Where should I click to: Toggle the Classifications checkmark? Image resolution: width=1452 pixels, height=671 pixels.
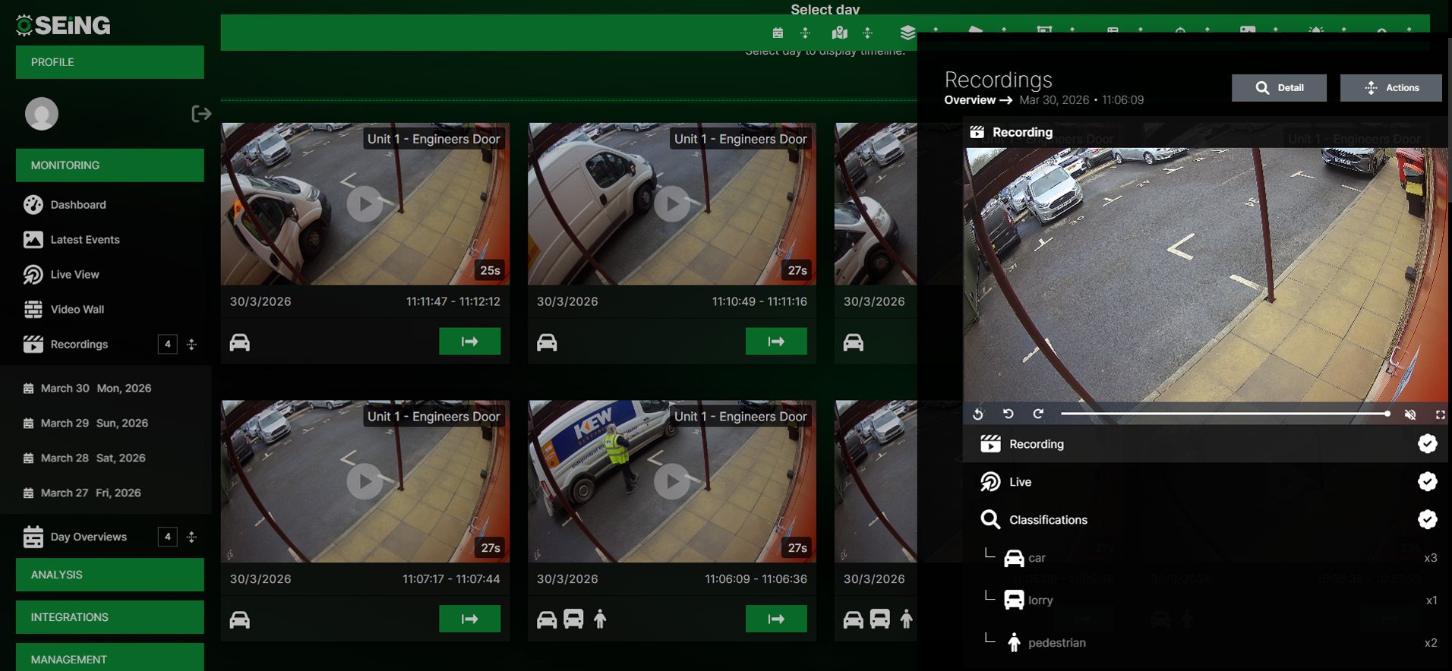(1428, 520)
